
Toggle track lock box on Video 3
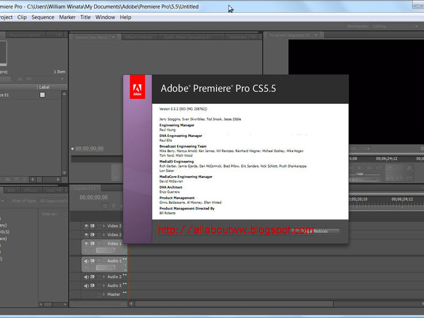pos(99,226)
